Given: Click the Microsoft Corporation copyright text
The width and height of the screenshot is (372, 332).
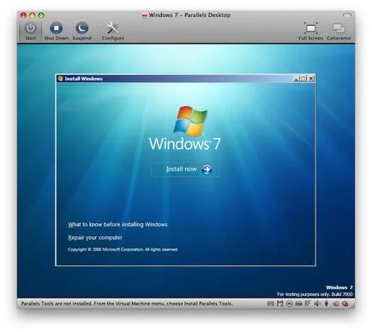Looking at the screenshot, I should (123, 249).
